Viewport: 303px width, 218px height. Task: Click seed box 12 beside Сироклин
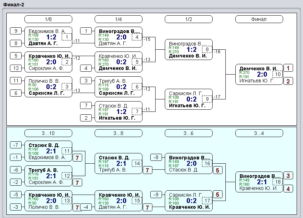[16, 68]
